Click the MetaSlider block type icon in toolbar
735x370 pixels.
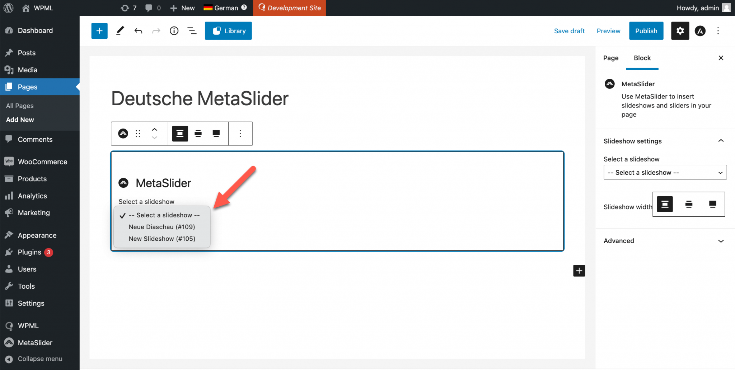tap(123, 134)
